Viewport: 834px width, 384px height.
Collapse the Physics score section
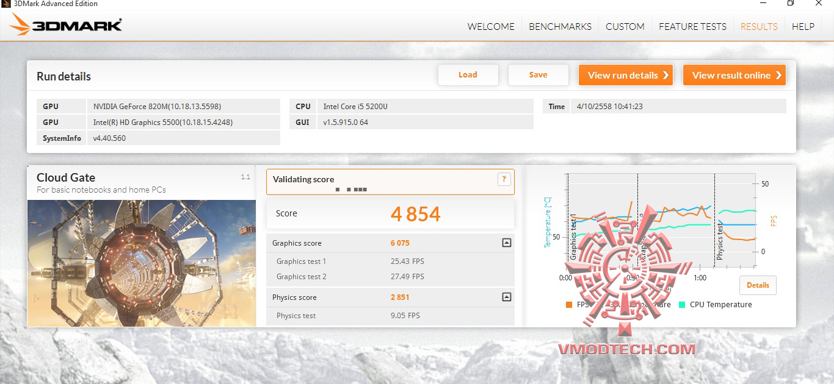(506, 297)
